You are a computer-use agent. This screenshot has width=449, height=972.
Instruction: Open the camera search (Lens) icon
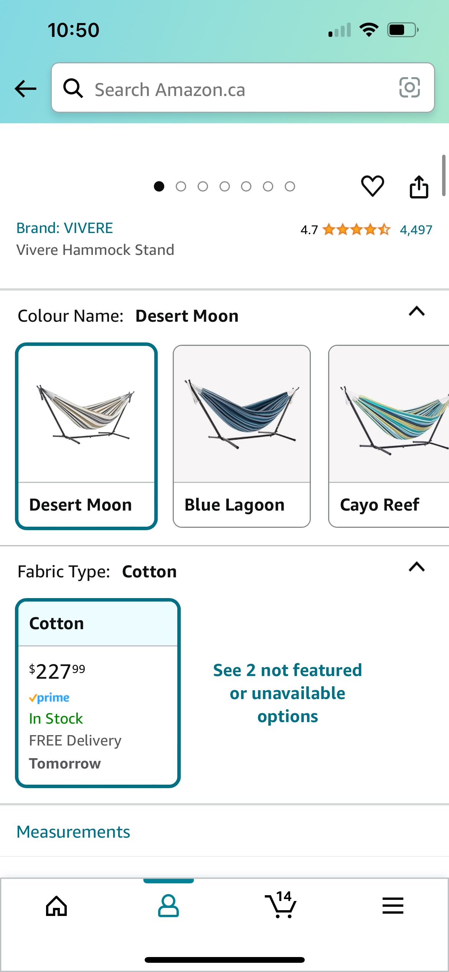point(410,88)
